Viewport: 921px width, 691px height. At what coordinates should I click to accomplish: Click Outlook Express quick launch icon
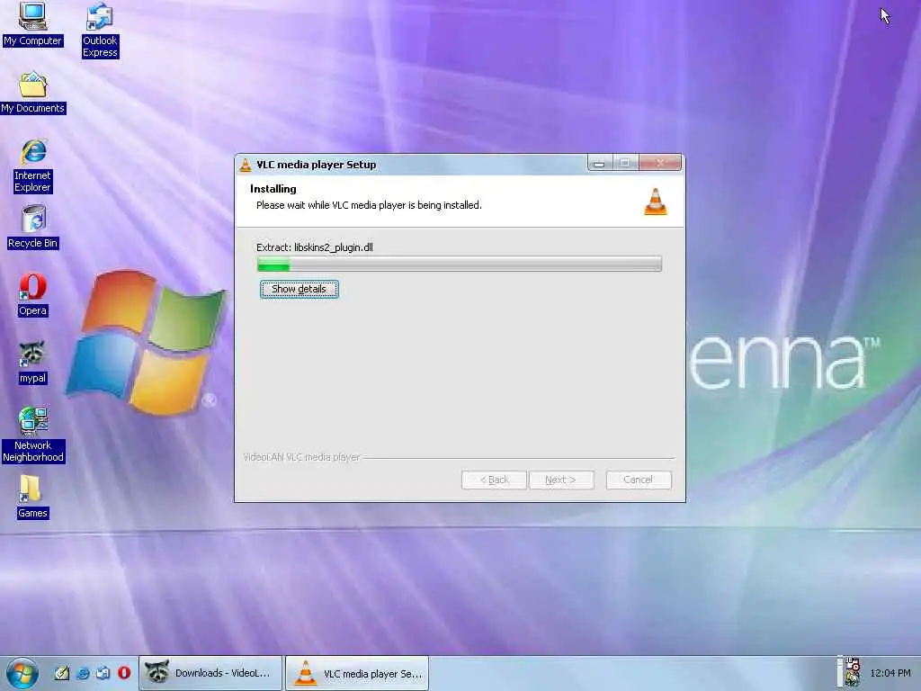tap(103, 673)
